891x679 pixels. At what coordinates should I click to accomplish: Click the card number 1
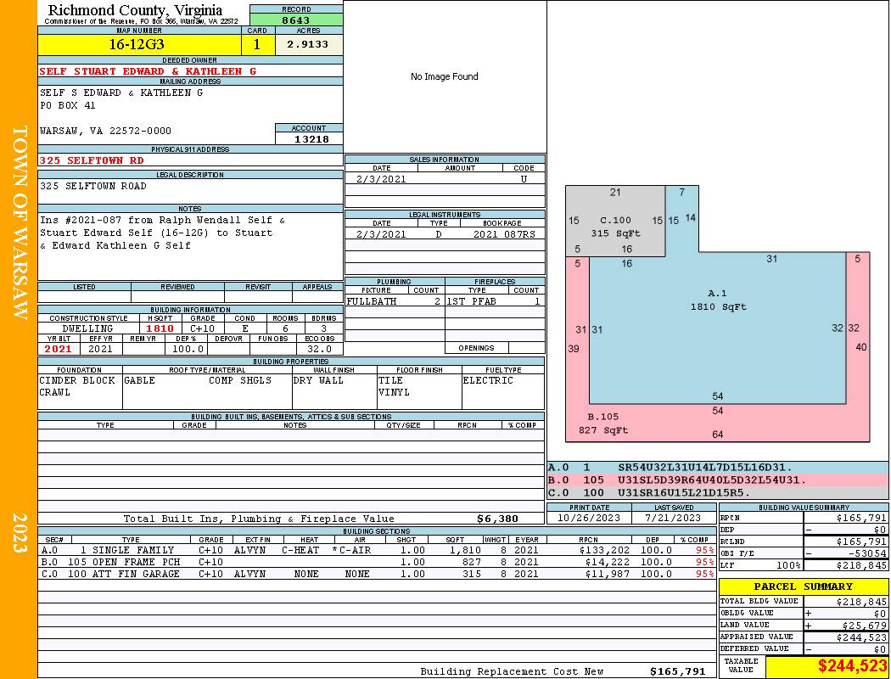(x=257, y=44)
